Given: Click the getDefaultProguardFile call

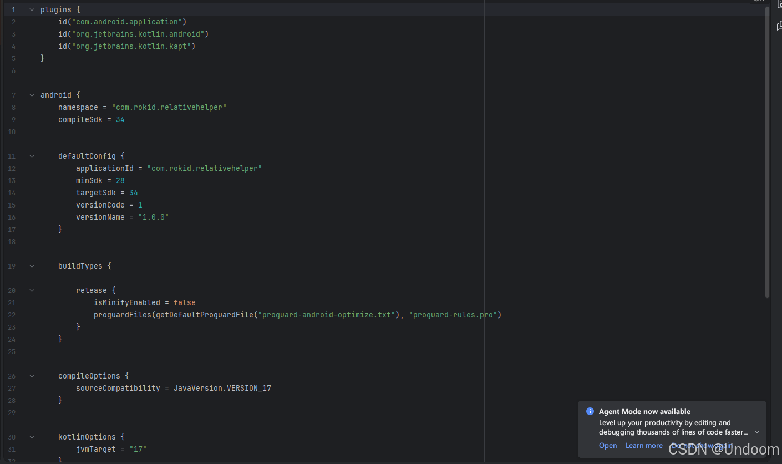Looking at the screenshot, I should [x=204, y=315].
